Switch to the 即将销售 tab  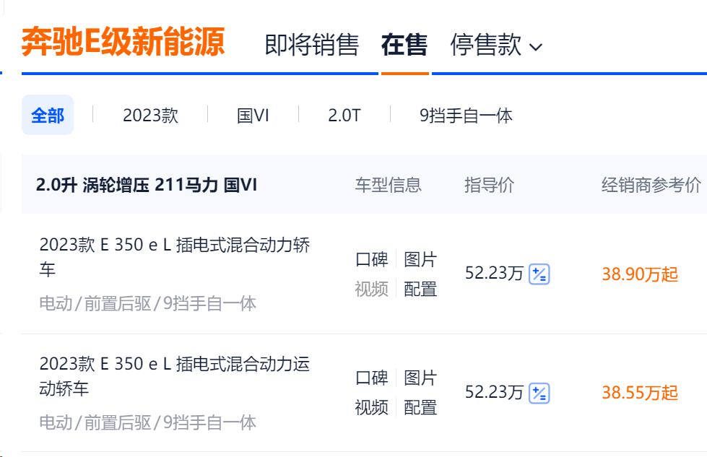pos(311,45)
